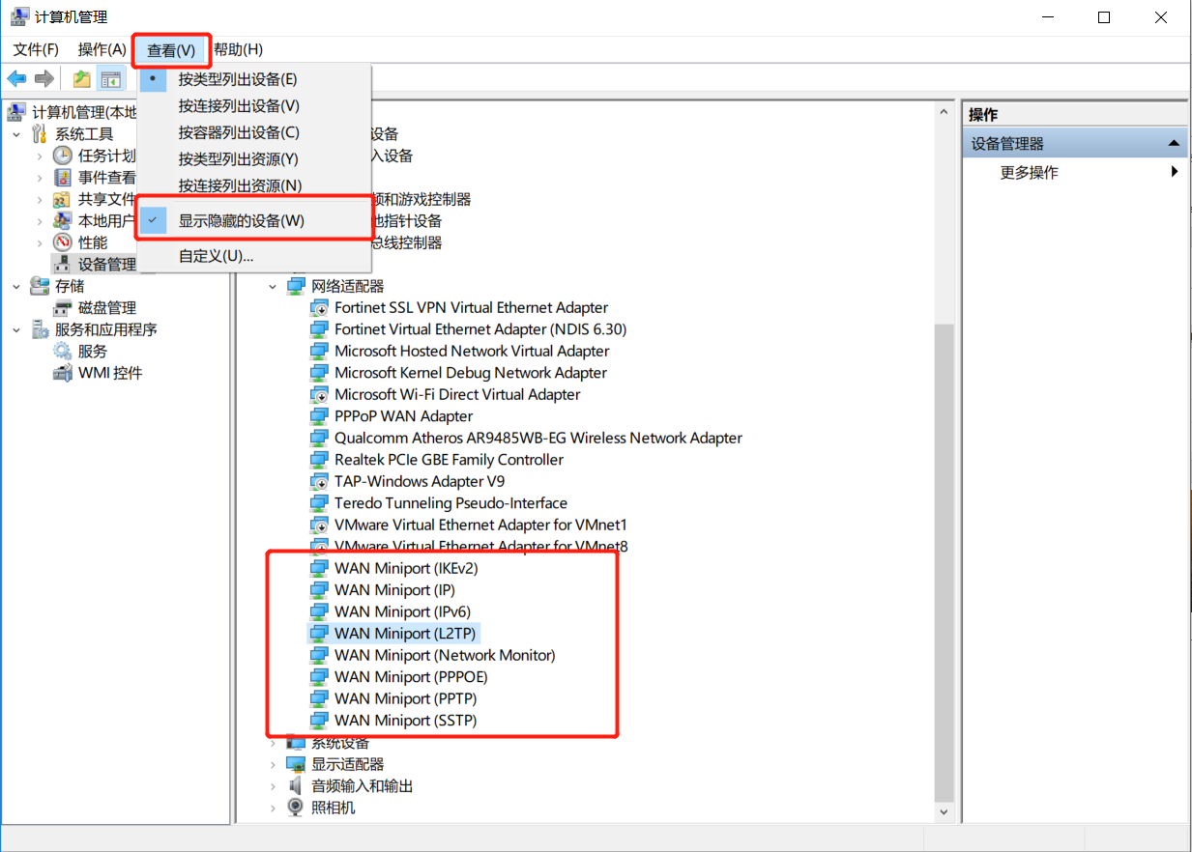The height and width of the screenshot is (852, 1192).
Task: Select 按类型列出资源(Y) view option
Action: (x=254, y=158)
